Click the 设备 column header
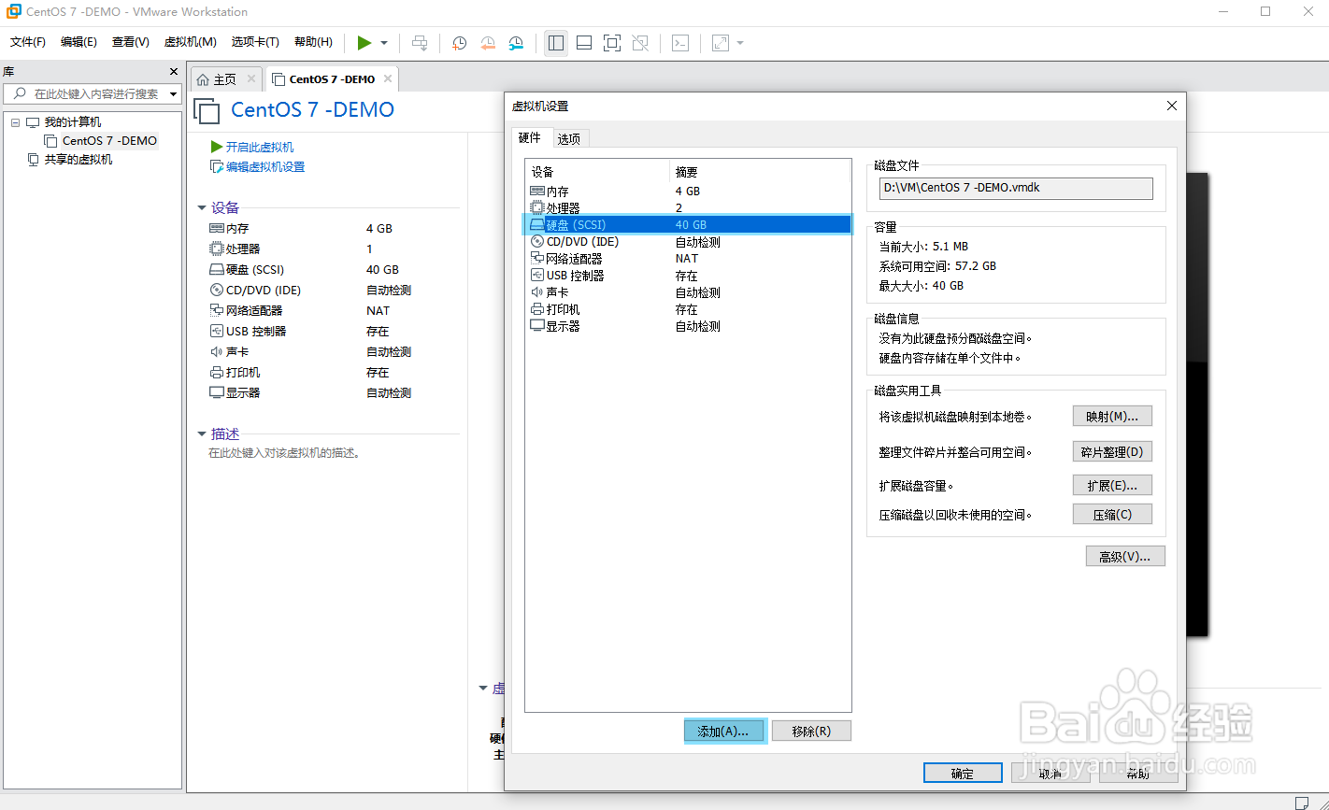 click(x=597, y=172)
